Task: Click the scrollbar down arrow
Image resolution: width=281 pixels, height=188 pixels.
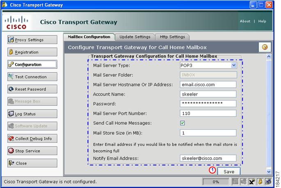Action: pos(269,172)
